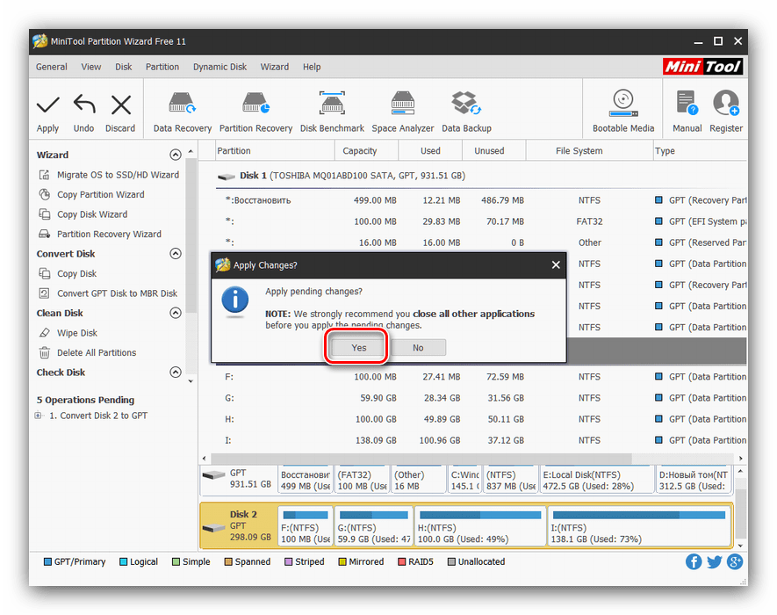
Task: Collapse the Wizard section
Action: (x=176, y=155)
